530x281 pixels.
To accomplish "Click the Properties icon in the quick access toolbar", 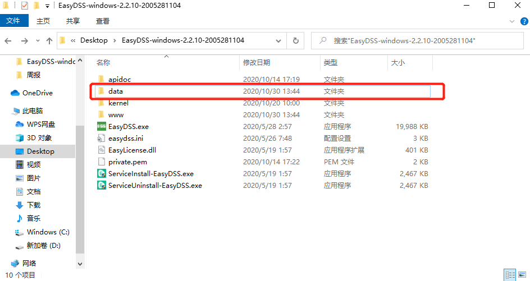I will click(x=24, y=6).
